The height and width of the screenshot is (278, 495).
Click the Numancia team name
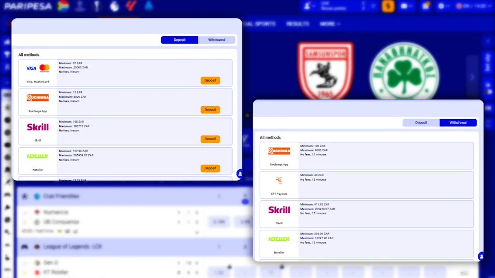pyautogui.click(x=55, y=212)
